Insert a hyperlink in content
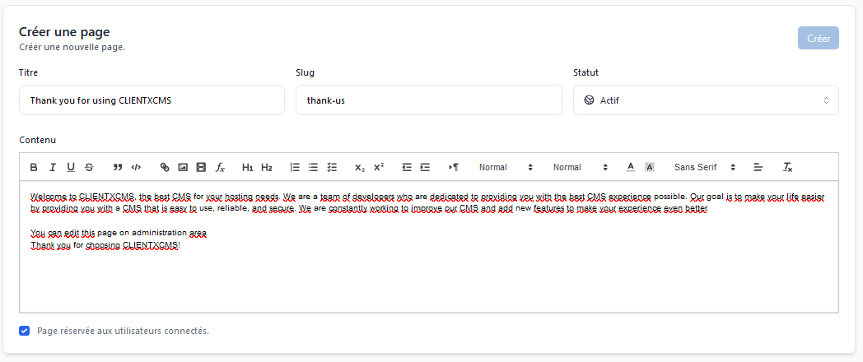863x362 pixels. 165,167
